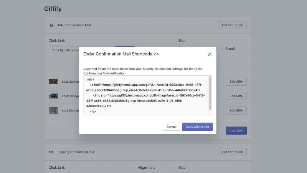Open the second Giffy thumbnail

pos(53,96)
